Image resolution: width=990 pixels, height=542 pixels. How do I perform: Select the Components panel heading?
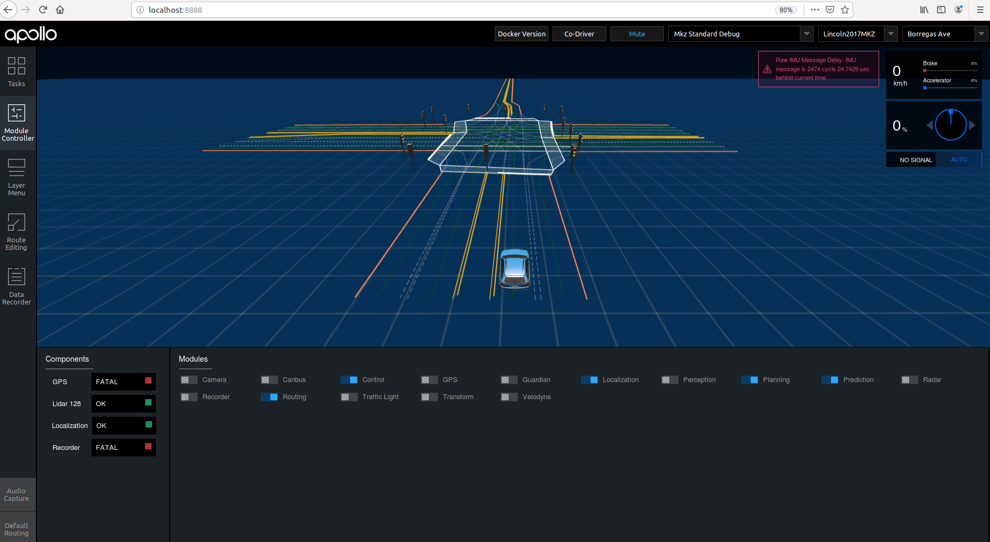coord(67,359)
